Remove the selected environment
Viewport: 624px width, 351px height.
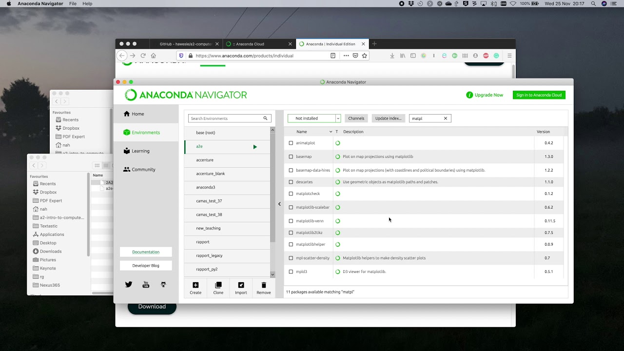pos(264,288)
